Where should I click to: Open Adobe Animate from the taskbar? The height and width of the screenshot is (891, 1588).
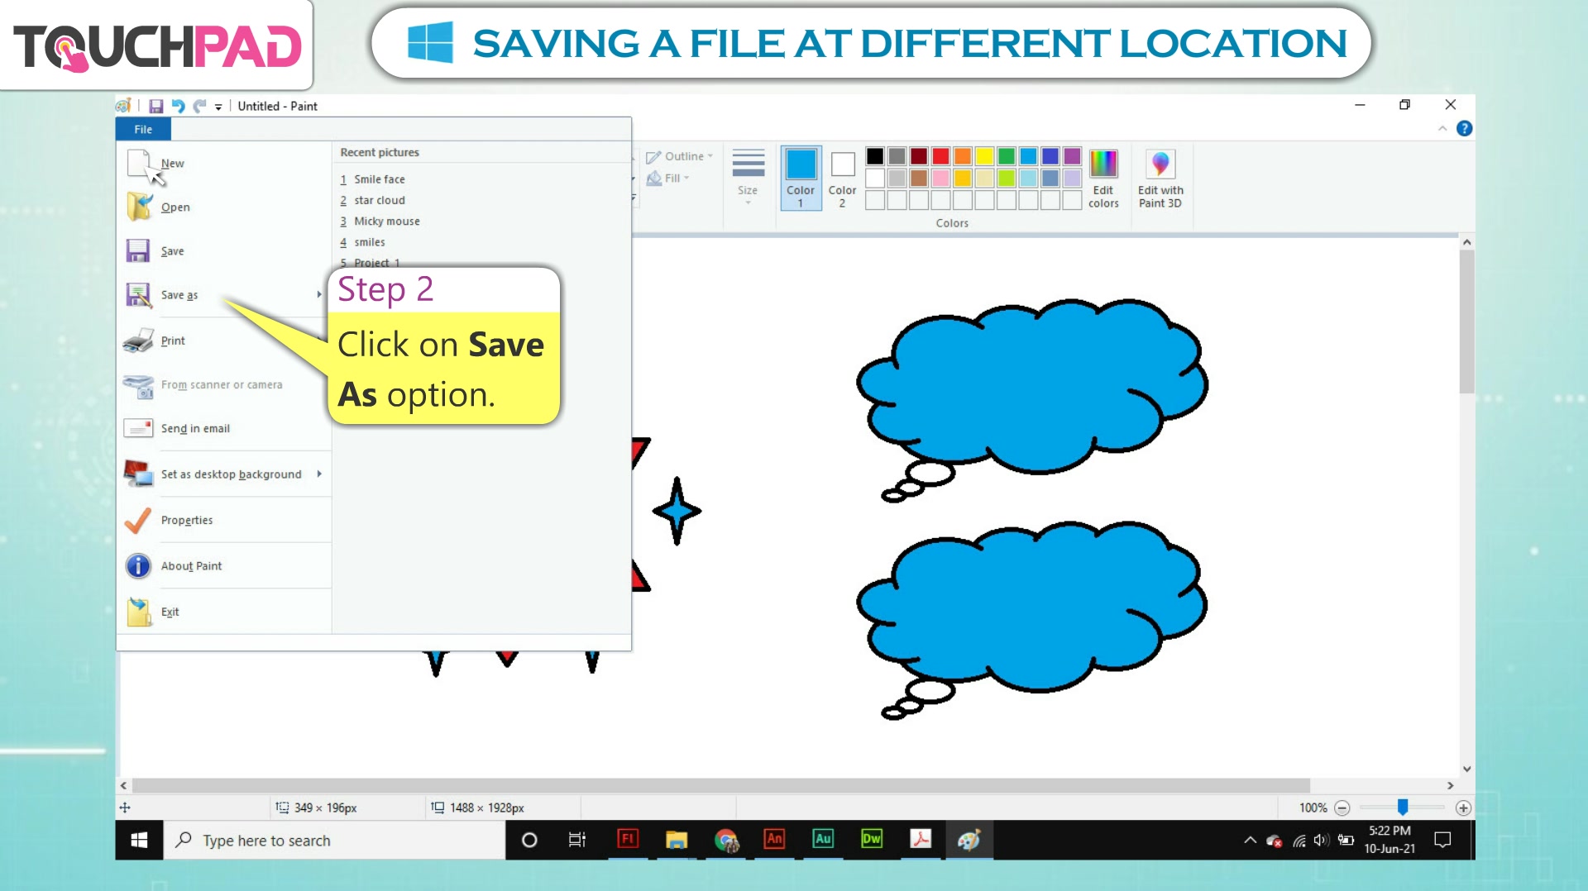click(x=774, y=840)
